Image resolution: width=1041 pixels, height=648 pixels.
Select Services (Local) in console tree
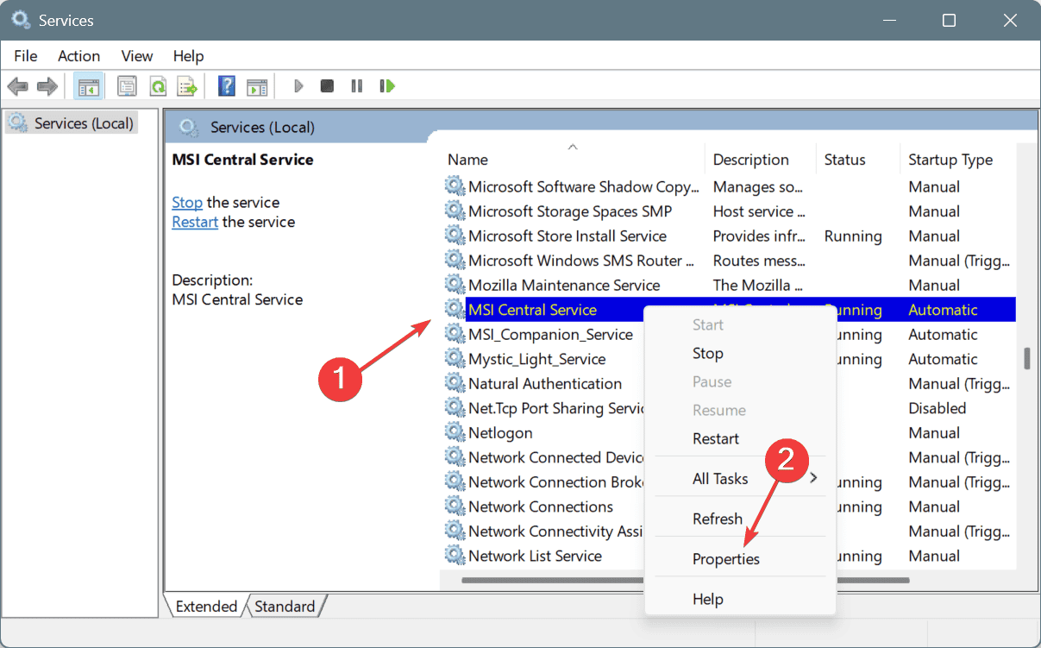click(x=72, y=123)
